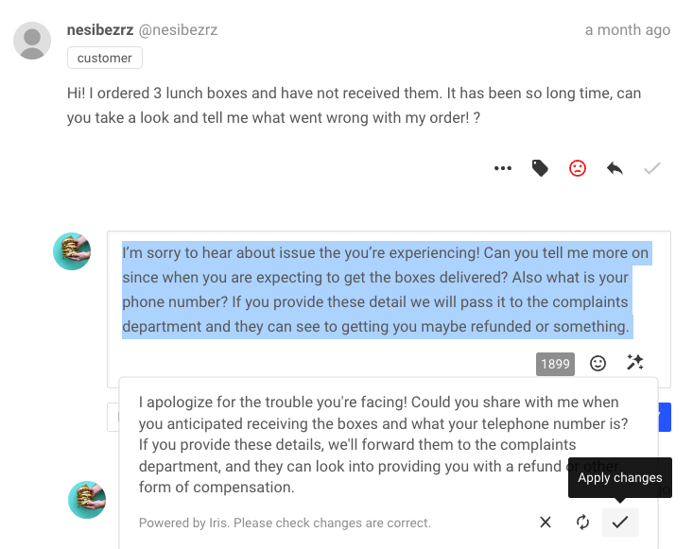Click the AI-suggested rewrite text

coord(378,444)
